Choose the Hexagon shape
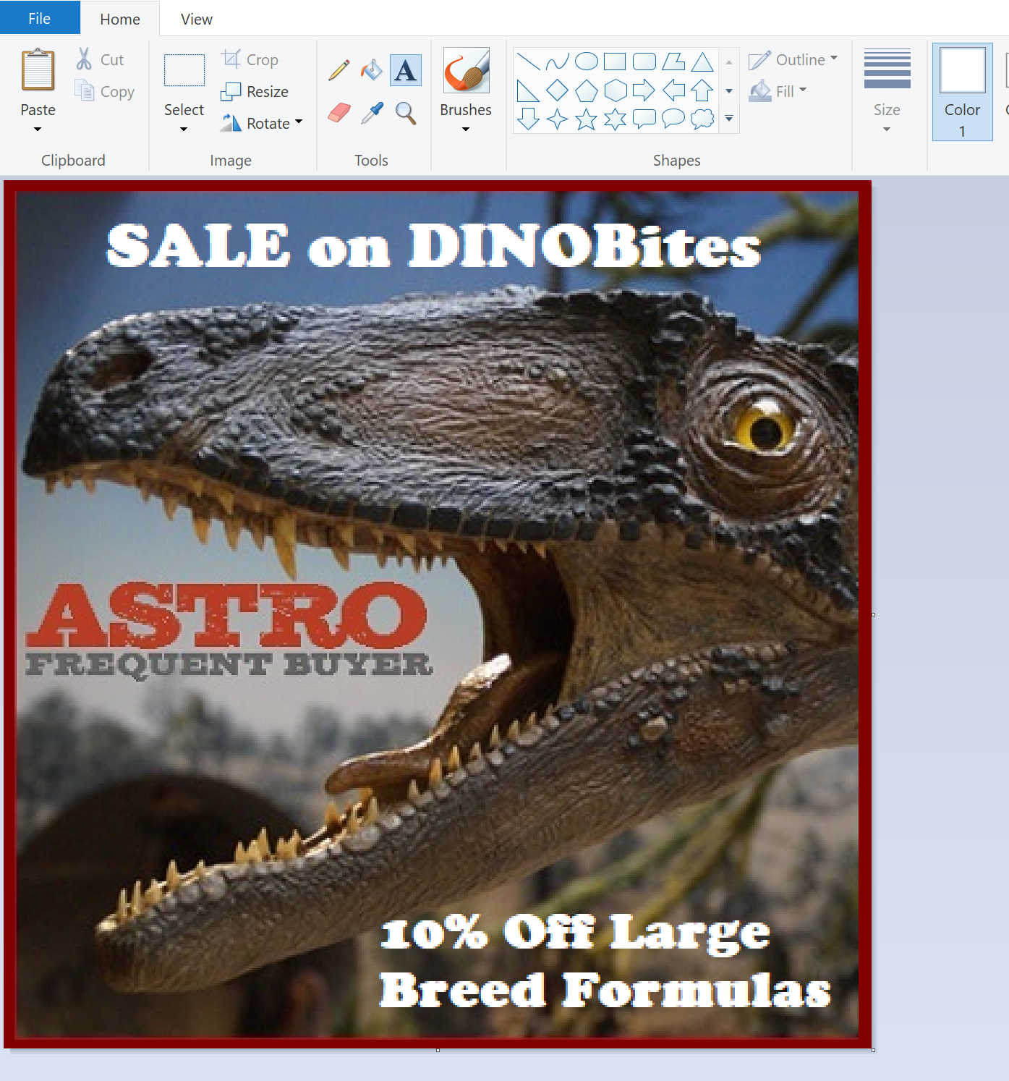The height and width of the screenshot is (1081, 1009). pyautogui.click(x=616, y=90)
